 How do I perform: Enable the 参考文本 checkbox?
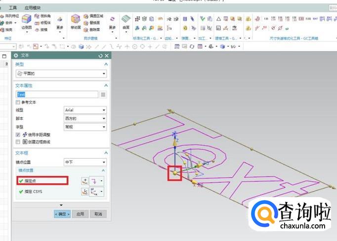coord(18,102)
